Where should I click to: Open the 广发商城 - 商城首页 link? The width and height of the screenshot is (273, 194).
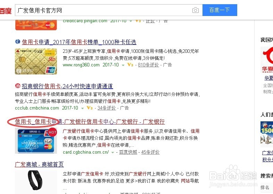[x=39, y=164]
